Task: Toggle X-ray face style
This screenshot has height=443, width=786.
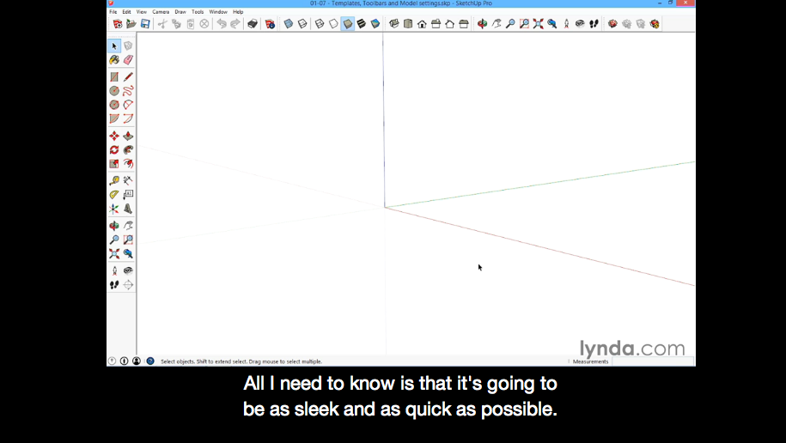Action: coord(289,23)
